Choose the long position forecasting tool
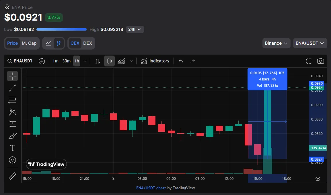 click(12, 124)
